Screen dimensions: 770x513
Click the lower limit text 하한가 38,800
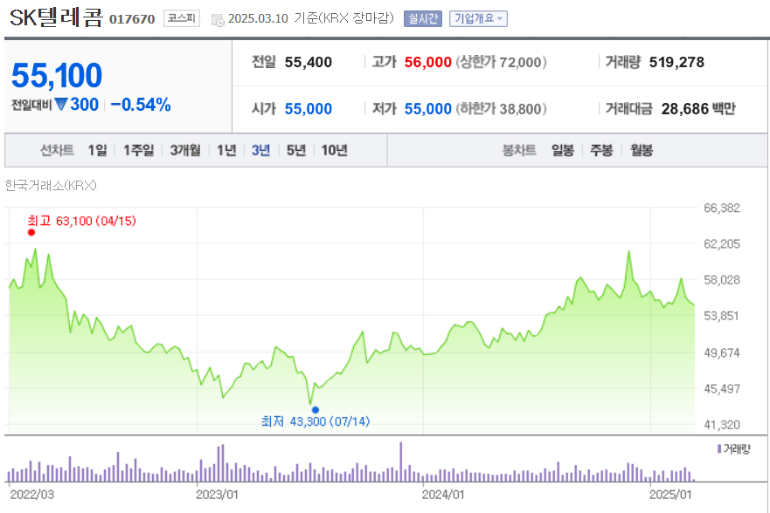coord(501,109)
